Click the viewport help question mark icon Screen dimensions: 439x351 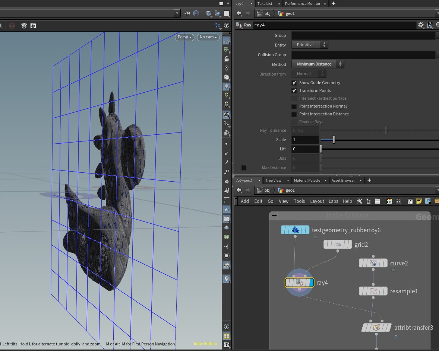point(226,26)
